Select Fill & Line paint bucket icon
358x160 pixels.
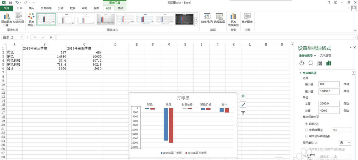tap(301, 63)
